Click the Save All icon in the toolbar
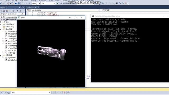The image size is (169, 95). (19, 3)
